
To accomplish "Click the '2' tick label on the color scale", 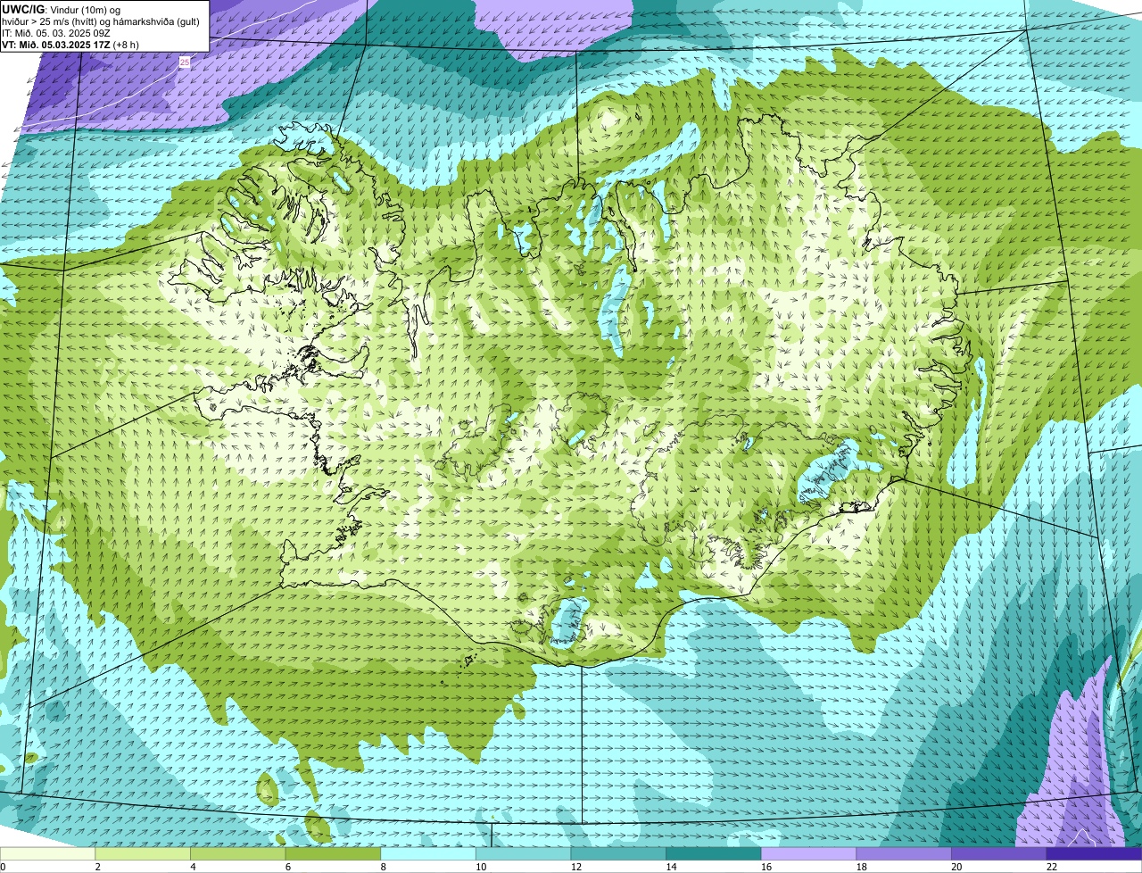I will coord(97,867).
